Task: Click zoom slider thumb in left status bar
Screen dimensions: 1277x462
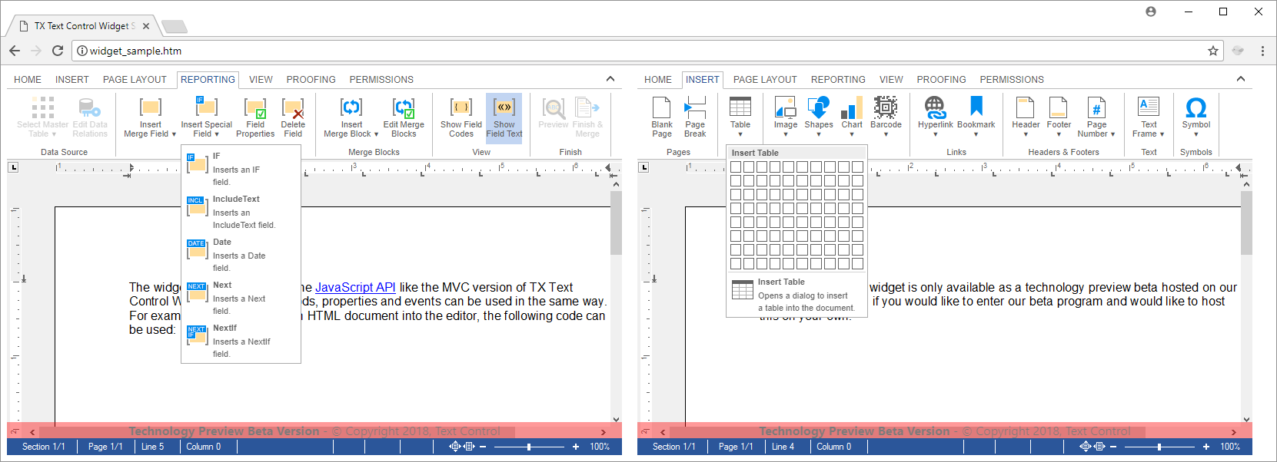Action: pos(528,447)
